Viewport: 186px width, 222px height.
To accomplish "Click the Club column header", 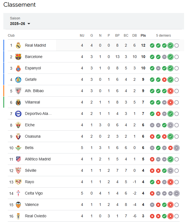I will coord(11,36).
